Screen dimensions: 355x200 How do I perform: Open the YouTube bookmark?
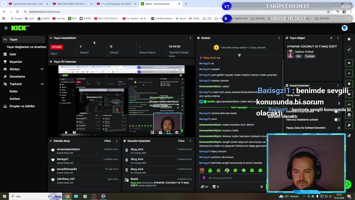point(59,19)
